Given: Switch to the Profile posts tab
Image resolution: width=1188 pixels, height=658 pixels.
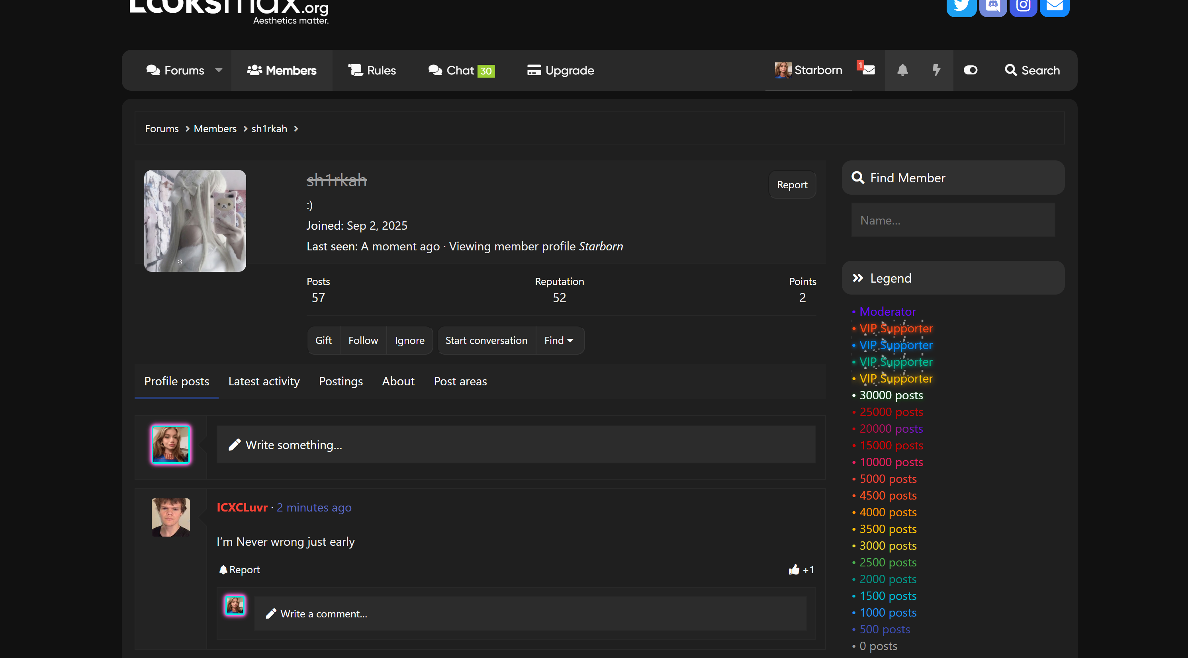Looking at the screenshot, I should tap(177, 381).
